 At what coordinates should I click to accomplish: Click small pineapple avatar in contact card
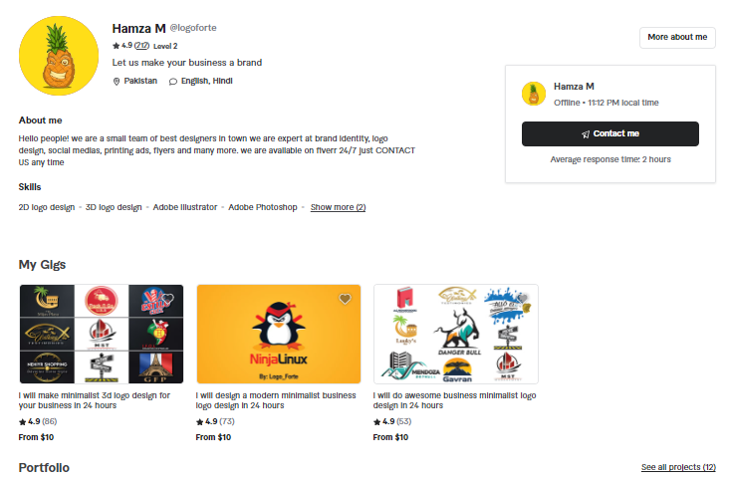[x=534, y=94]
